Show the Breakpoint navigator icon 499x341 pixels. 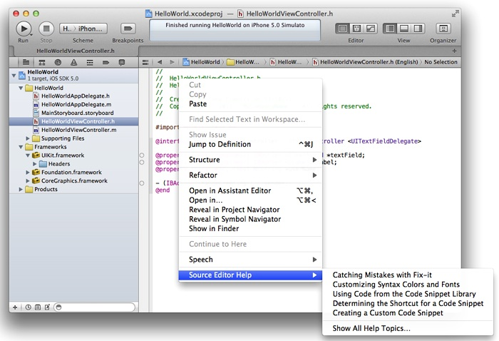pos(106,62)
